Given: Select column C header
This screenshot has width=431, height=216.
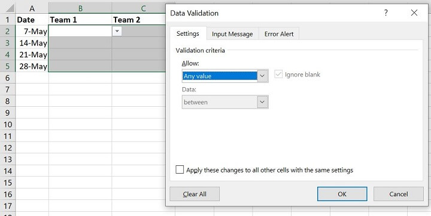Looking at the screenshot, I should pyautogui.click(x=139, y=8).
